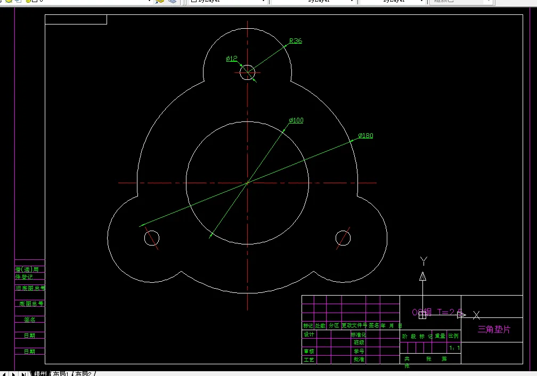Screen dimensions: 537x376
Task: Select the 班级 label in title block
Action: (359, 342)
